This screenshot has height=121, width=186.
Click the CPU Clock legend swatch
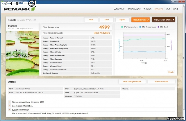pyautogui.click(x=158, y=27)
